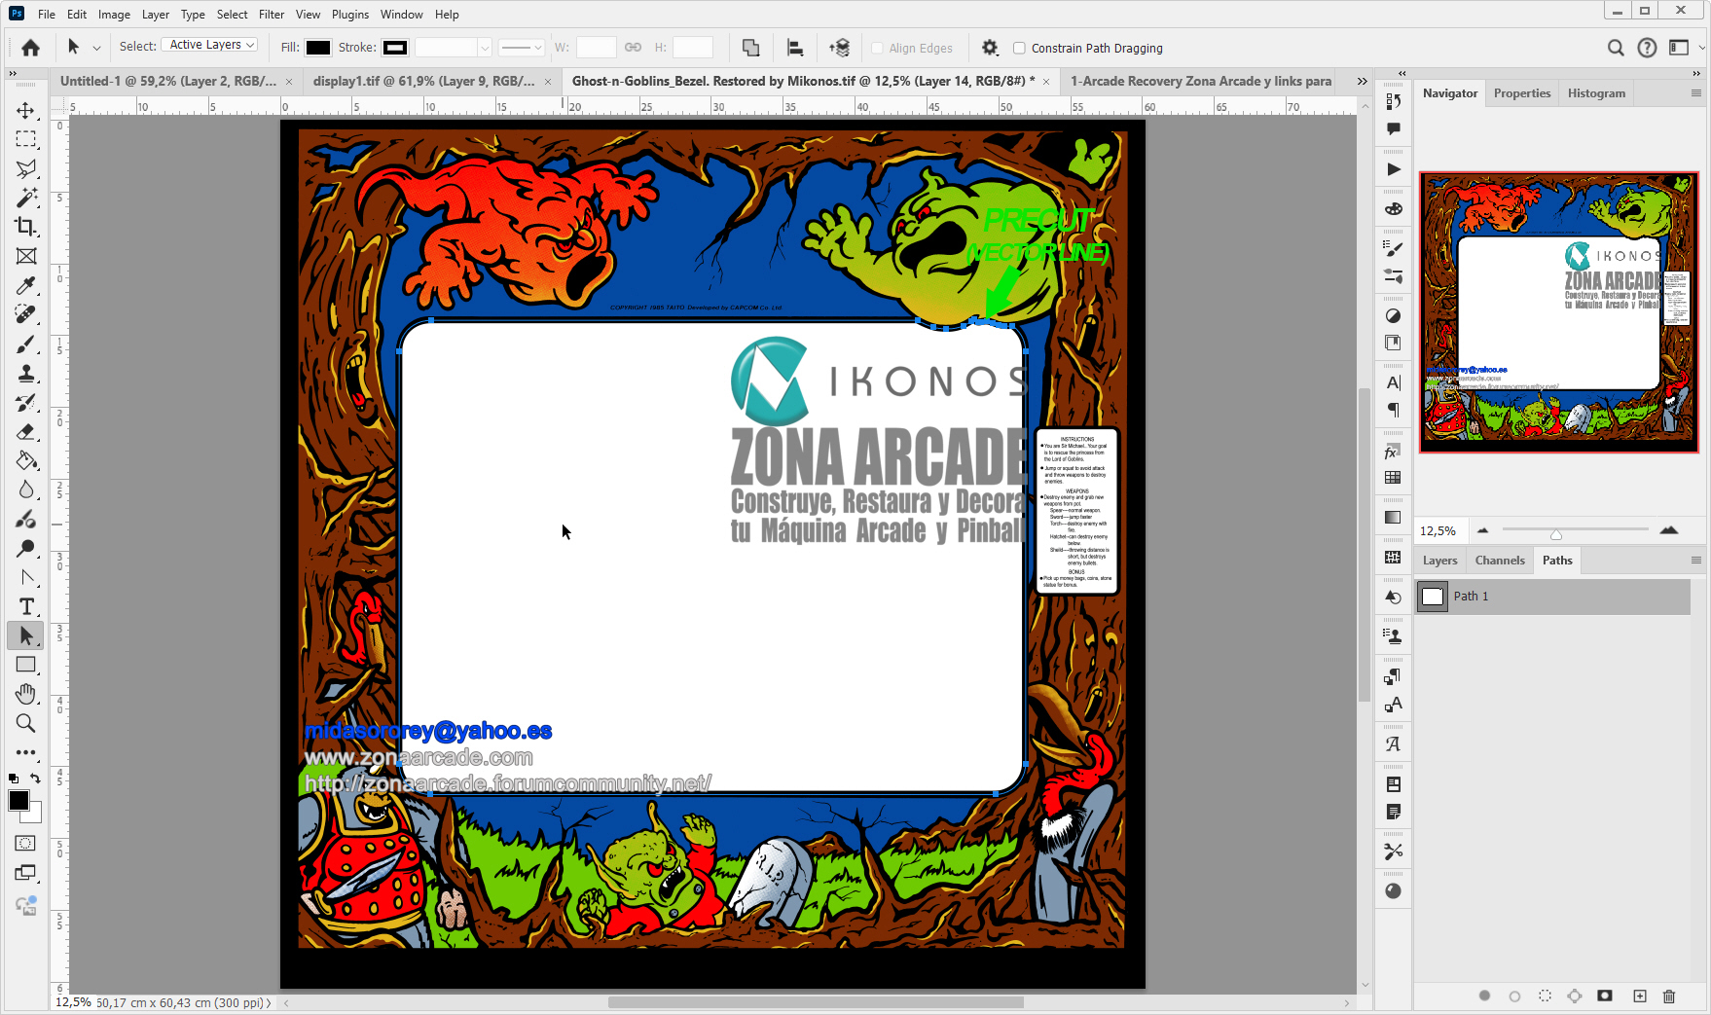This screenshot has width=1711, height=1015.
Task: Select the Pen tool
Action: coord(26,577)
